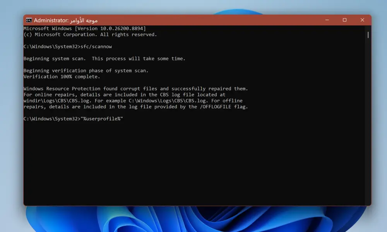
Task: Click the '"%userprofile%"' prompt line
Action: tap(73, 119)
